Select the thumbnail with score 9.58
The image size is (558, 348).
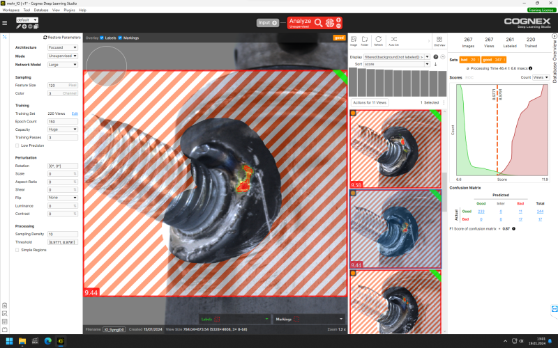(x=395, y=149)
